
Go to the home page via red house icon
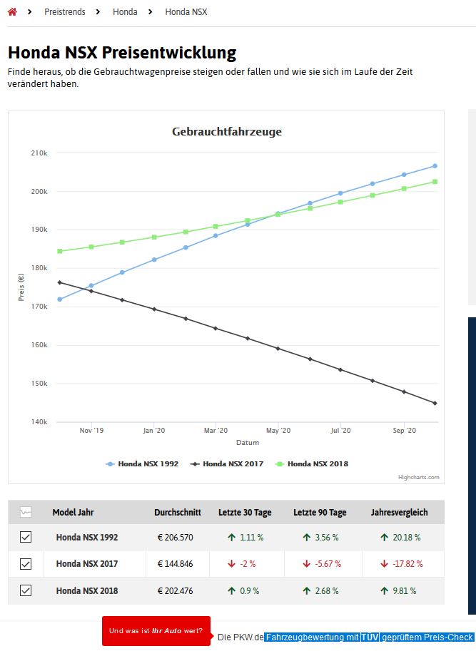pos(12,12)
